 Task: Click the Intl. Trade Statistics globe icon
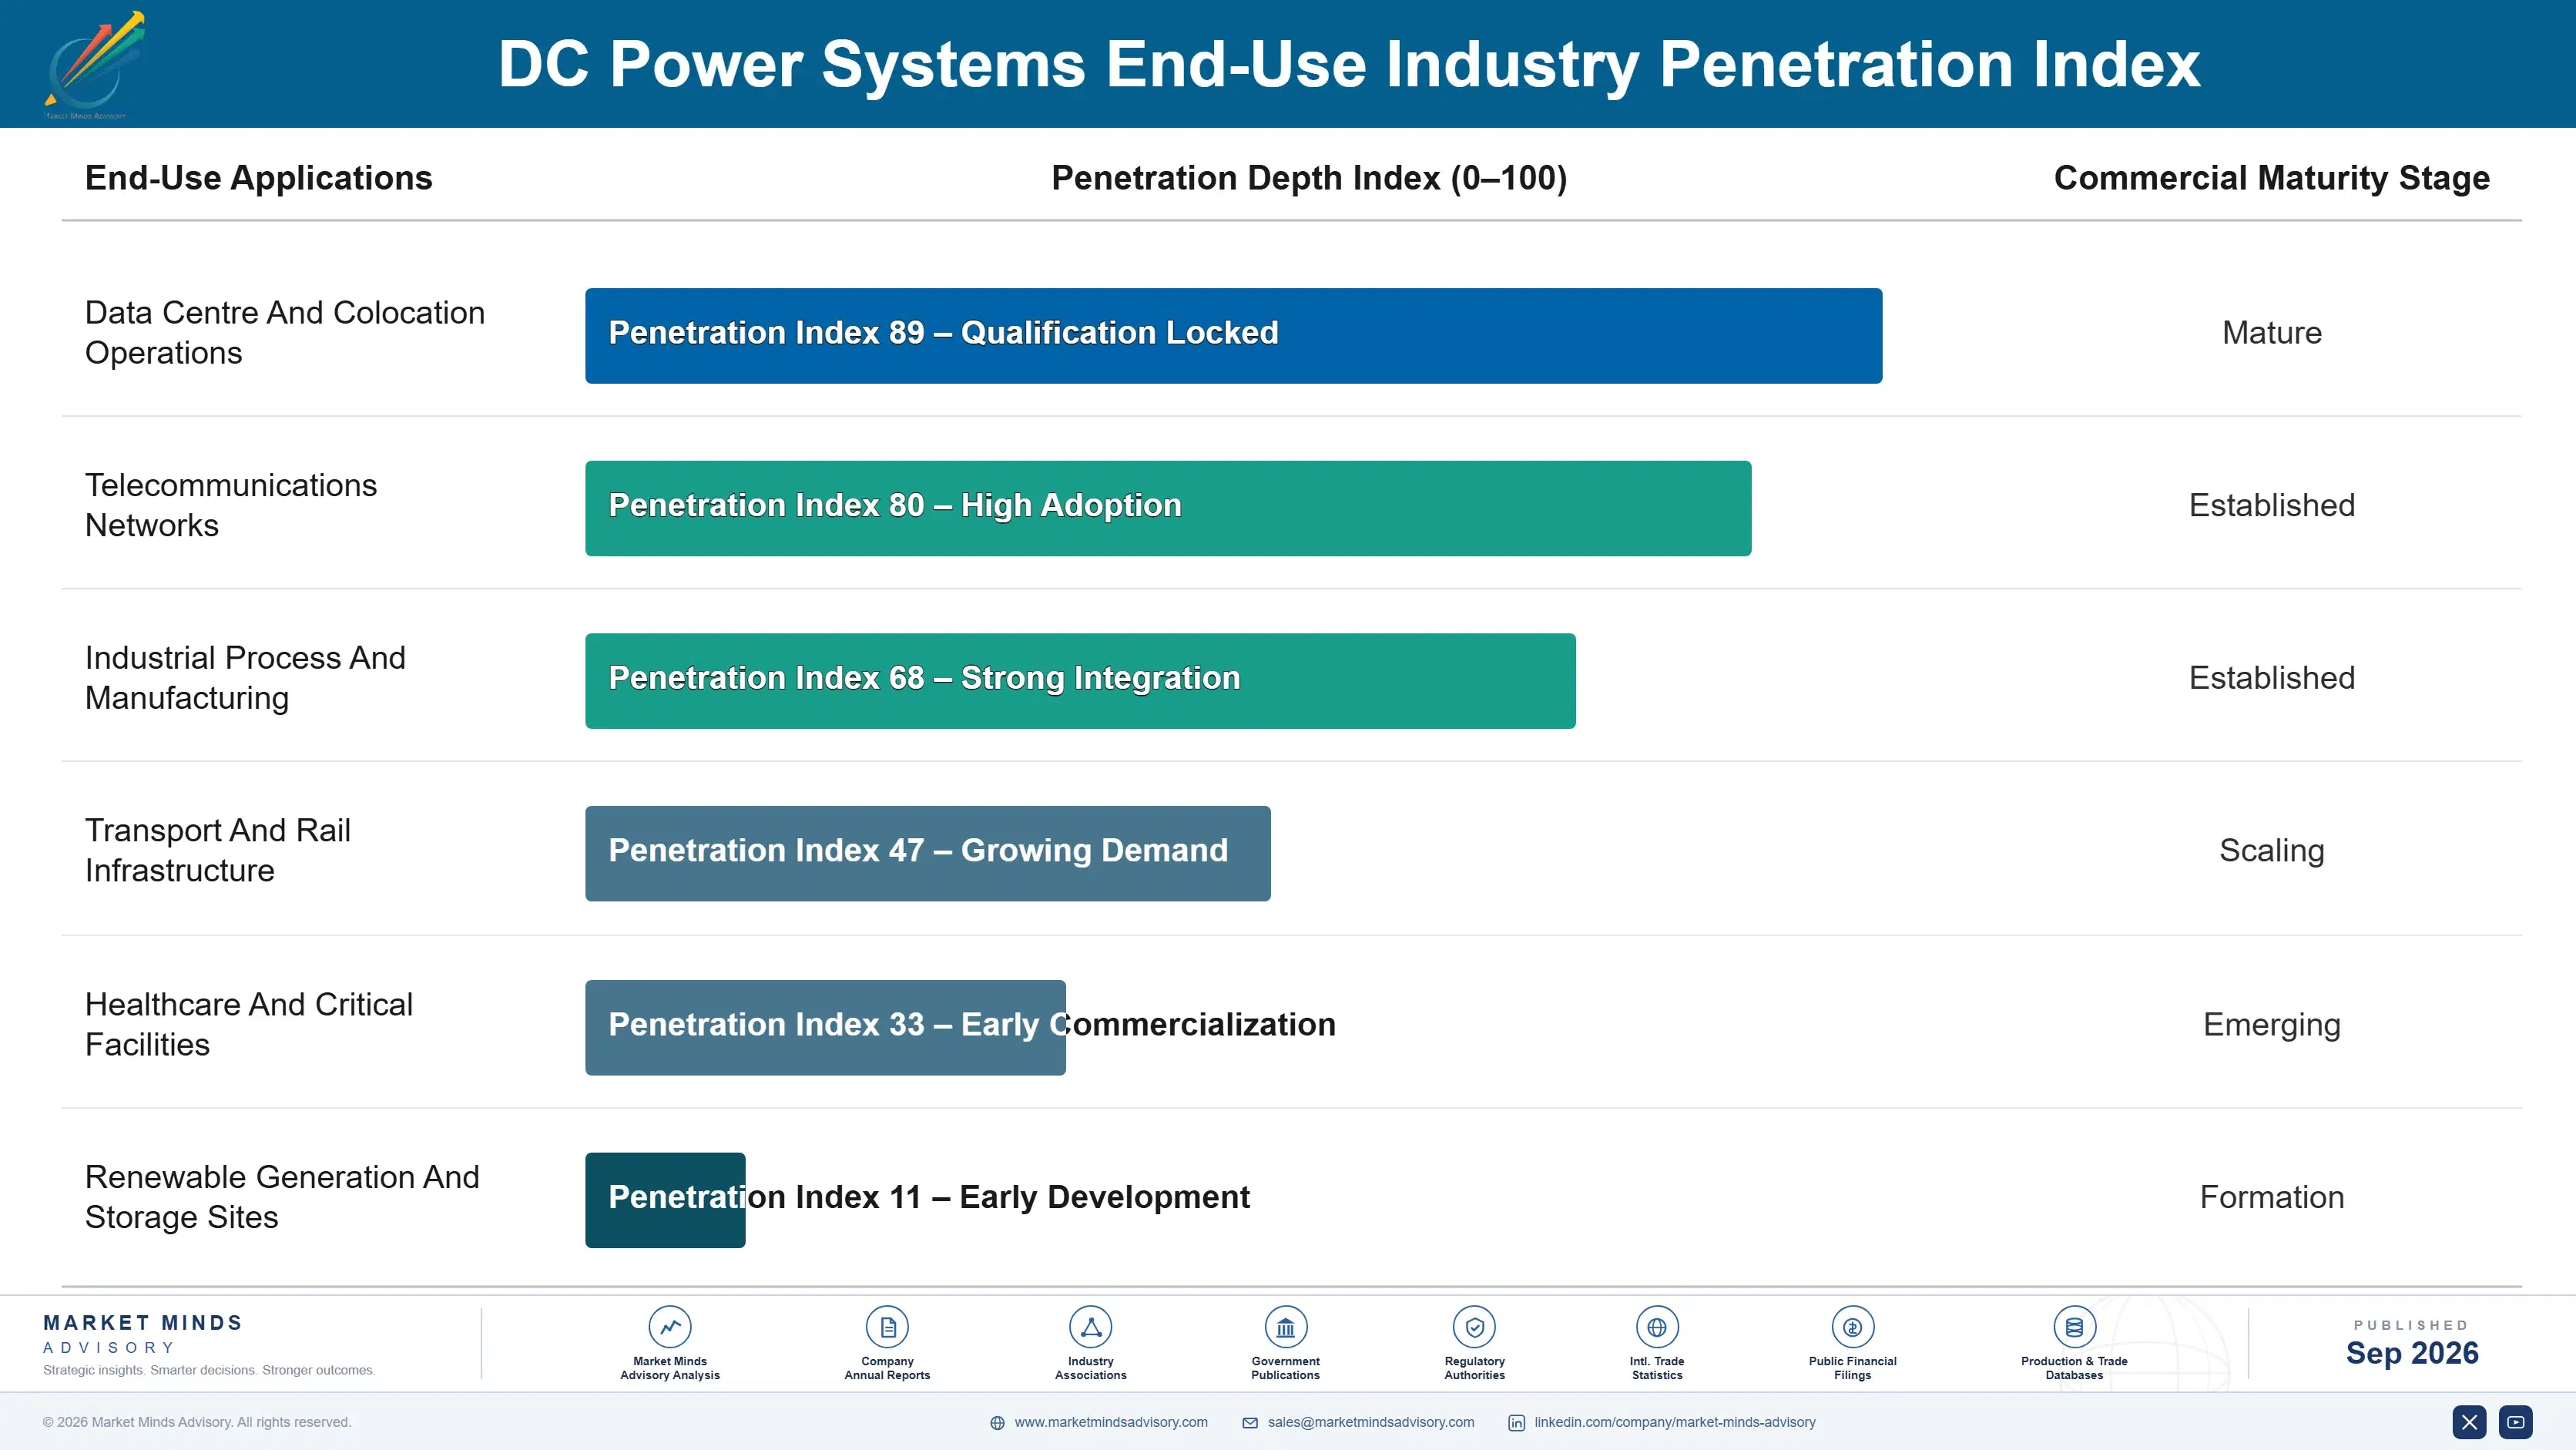point(1657,1327)
